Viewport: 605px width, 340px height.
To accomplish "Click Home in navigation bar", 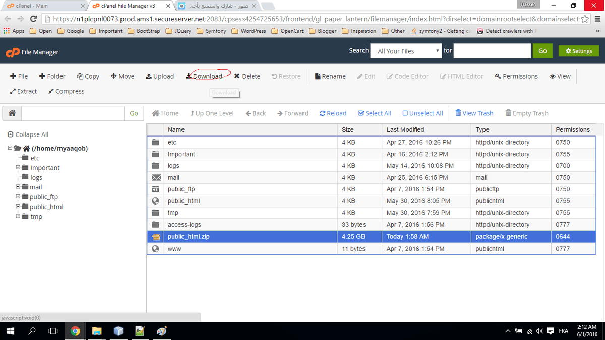I will [x=165, y=113].
